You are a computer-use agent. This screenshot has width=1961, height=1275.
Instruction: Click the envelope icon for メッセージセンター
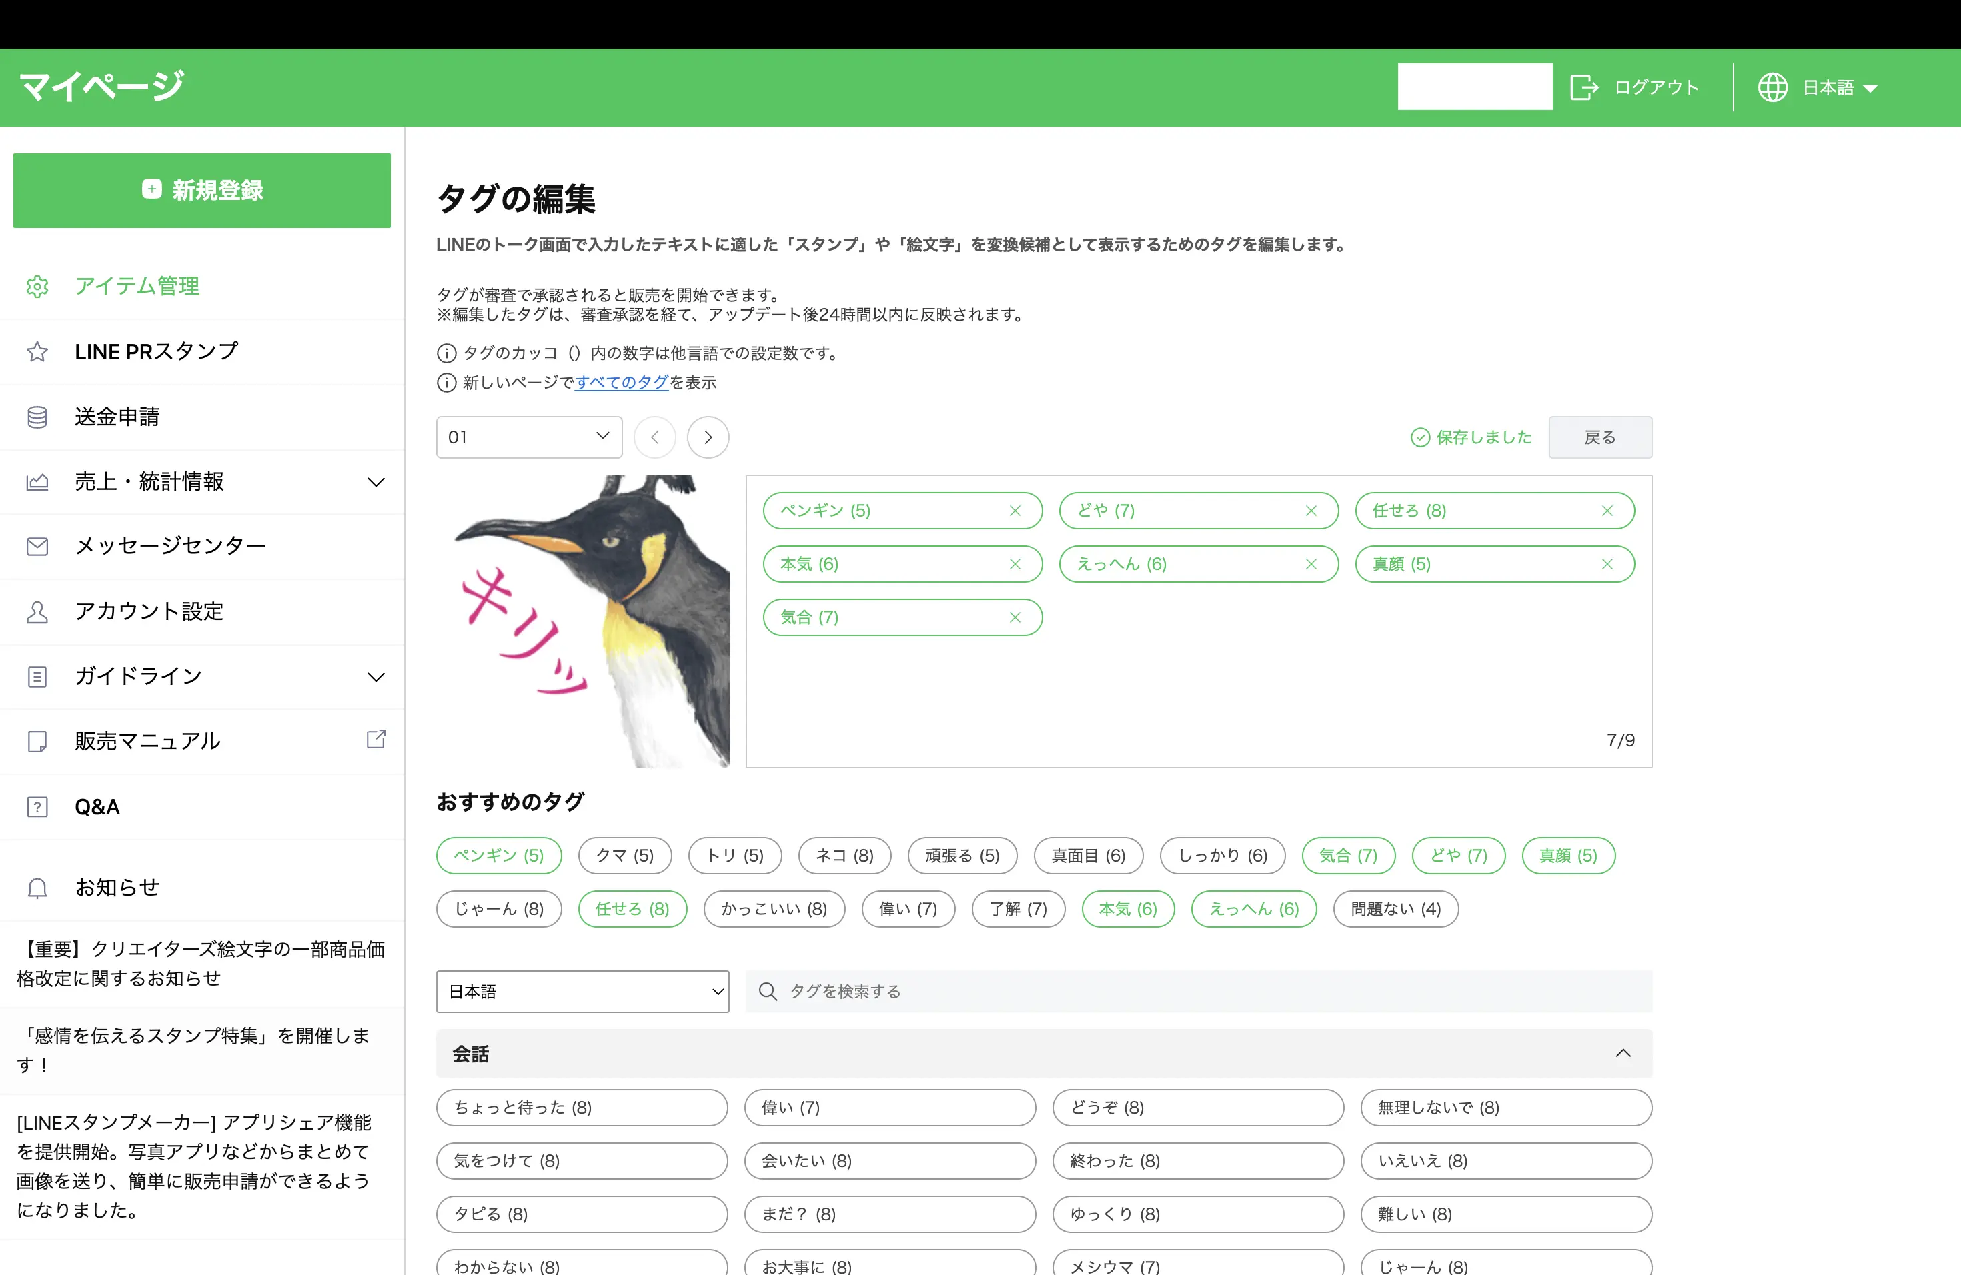click(x=37, y=546)
